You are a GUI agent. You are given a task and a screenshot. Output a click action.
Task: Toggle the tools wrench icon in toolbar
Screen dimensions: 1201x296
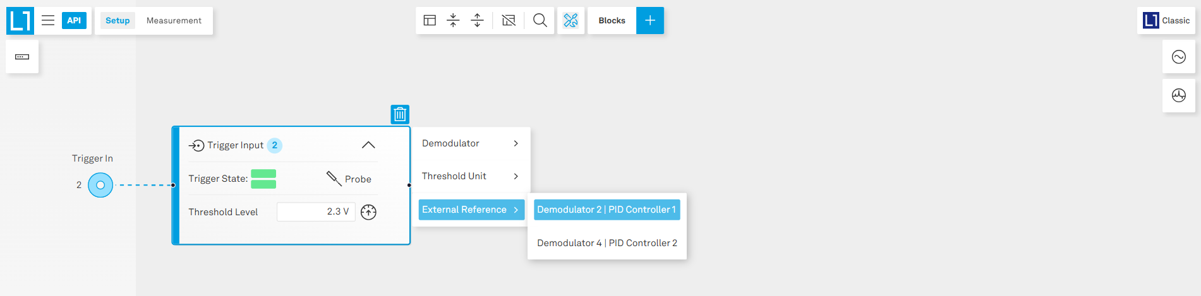570,20
